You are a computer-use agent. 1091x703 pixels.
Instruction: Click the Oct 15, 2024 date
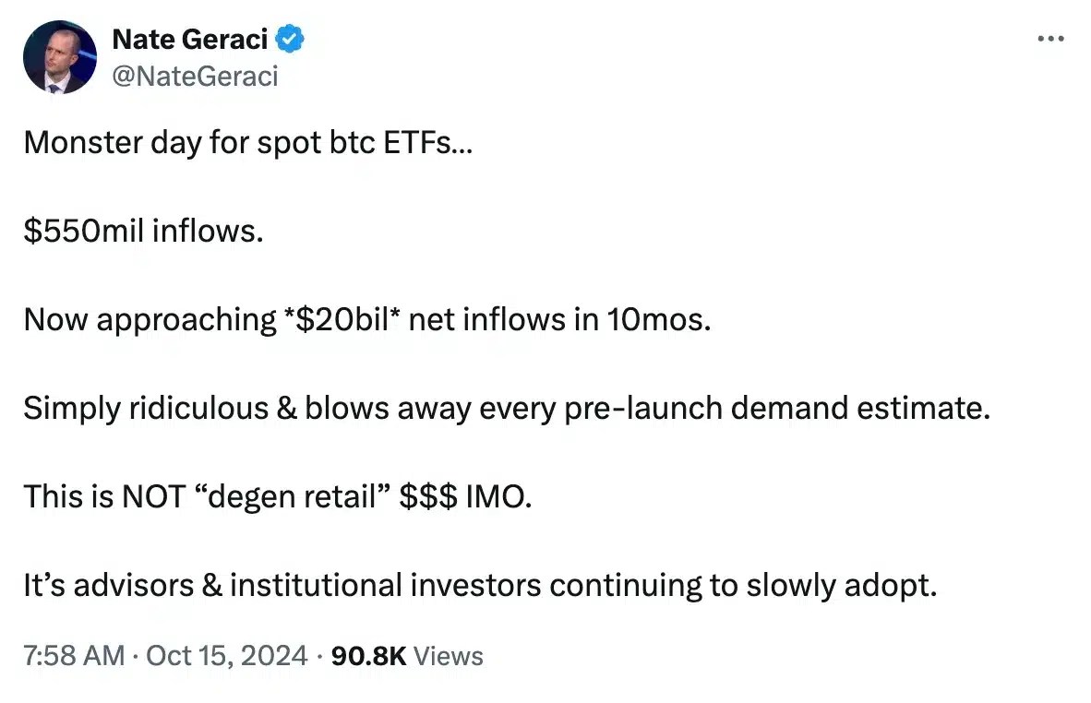tap(225, 656)
